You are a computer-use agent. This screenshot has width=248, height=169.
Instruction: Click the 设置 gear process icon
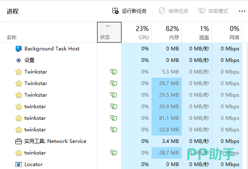(x=19, y=60)
